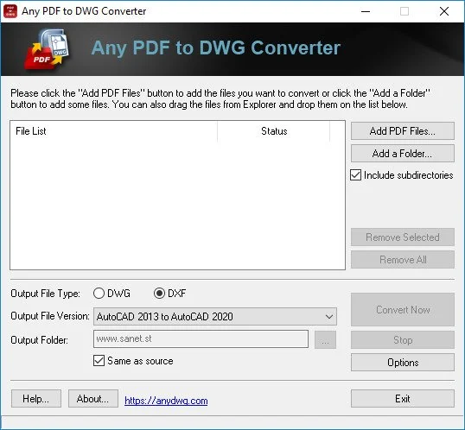
Task: Open the About dialog
Action: pos(93,399)
